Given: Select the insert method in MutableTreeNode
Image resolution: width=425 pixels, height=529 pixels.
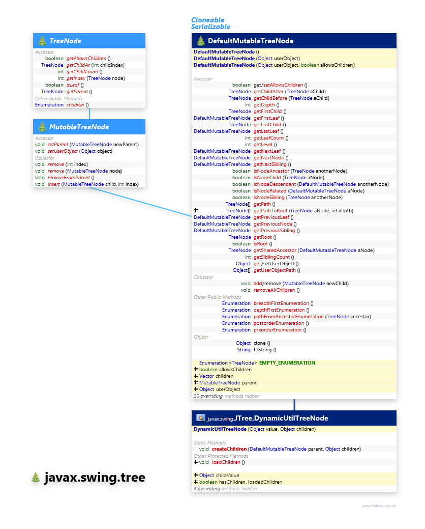Looking at the screenshot, I should (53, 184).
